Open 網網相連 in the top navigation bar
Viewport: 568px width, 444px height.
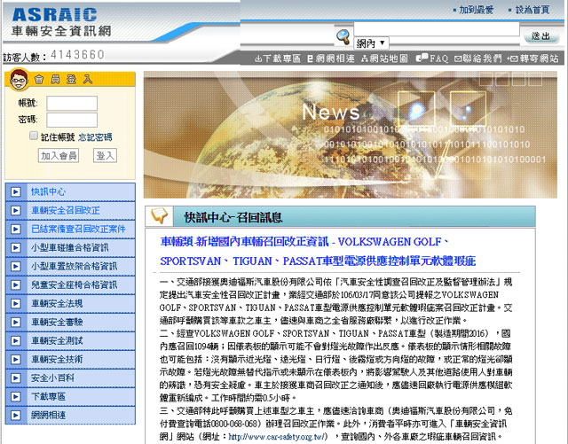[331, 58]
